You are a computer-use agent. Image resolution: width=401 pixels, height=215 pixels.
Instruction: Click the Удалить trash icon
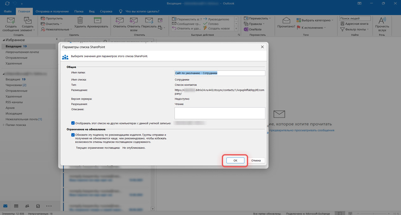click(x=80, y=20)
